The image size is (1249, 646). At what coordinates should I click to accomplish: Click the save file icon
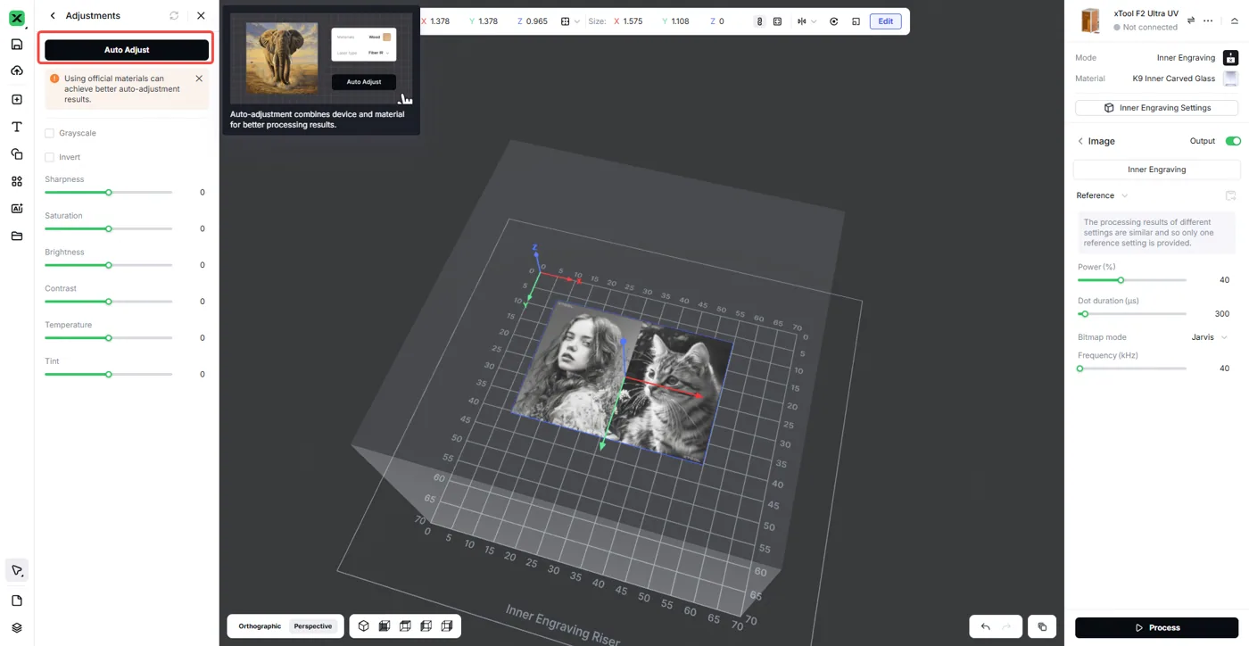click(17, 45)
